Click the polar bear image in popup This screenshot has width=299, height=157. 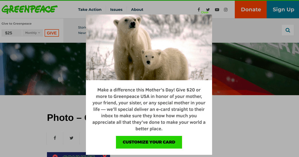[149, 47]
